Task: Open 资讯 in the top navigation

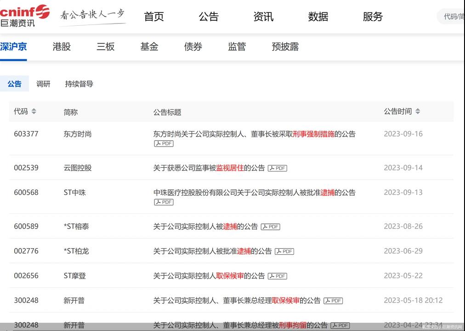Action: [x=263, y=17]
